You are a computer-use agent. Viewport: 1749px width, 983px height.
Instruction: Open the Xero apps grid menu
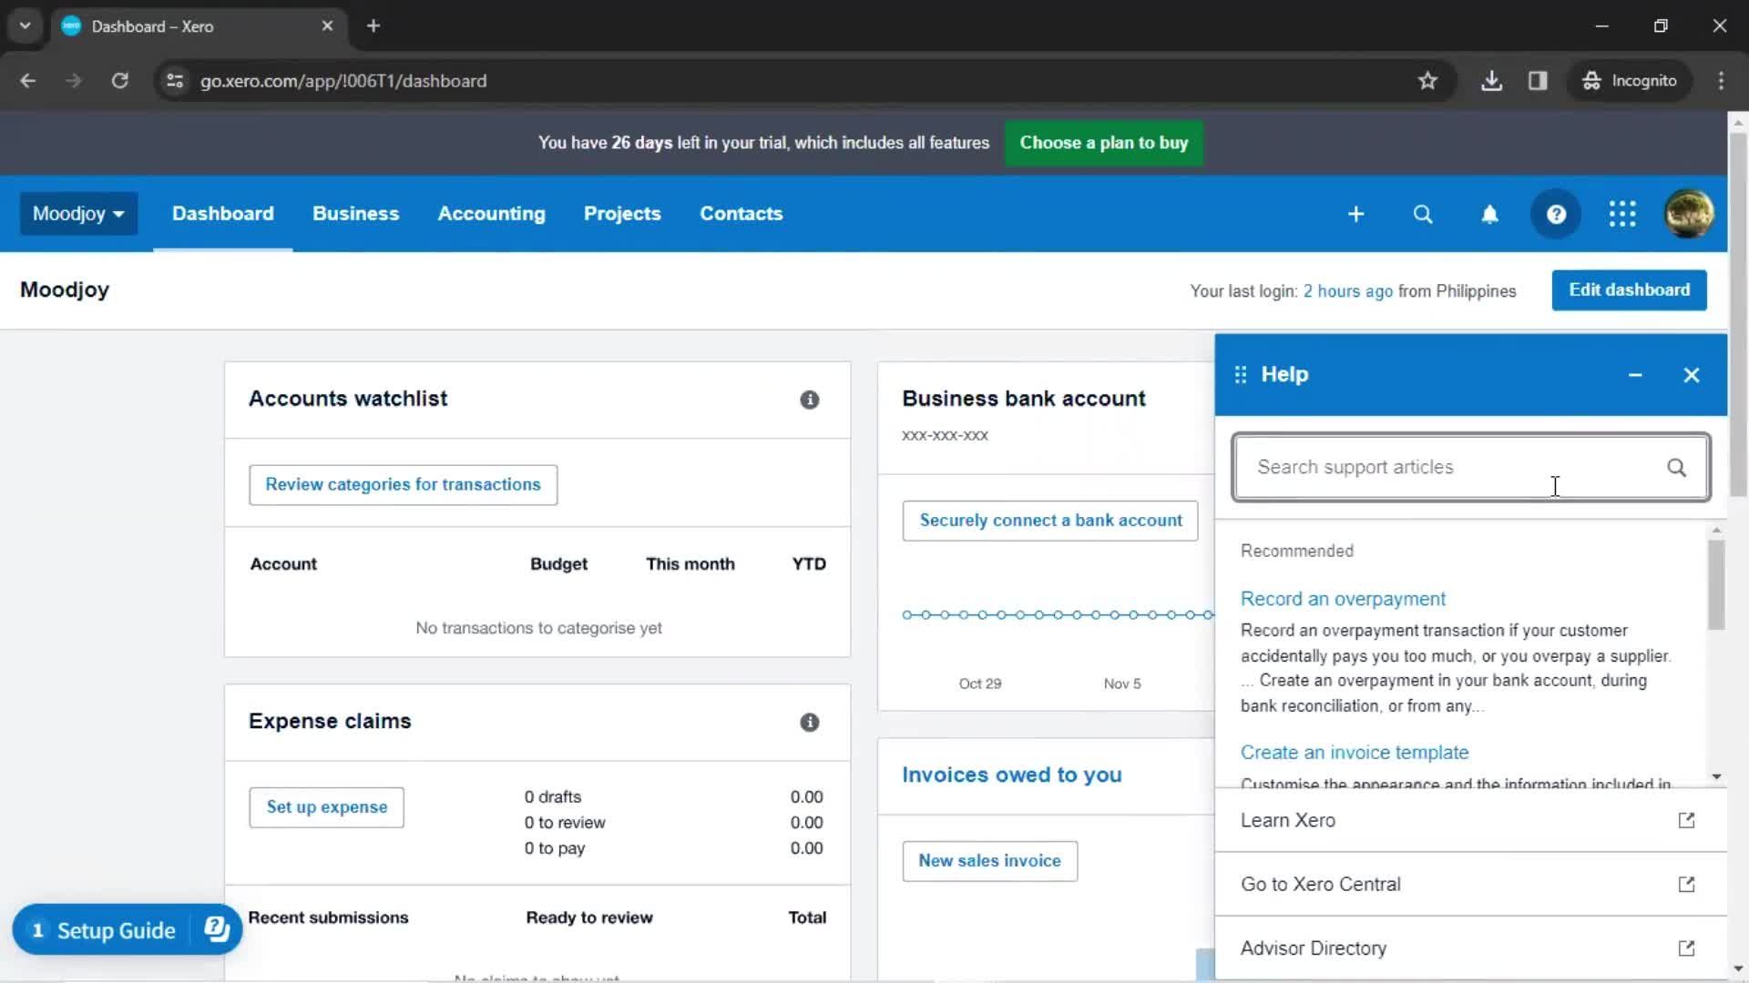pyautogui.click(x=1622, y=214)
